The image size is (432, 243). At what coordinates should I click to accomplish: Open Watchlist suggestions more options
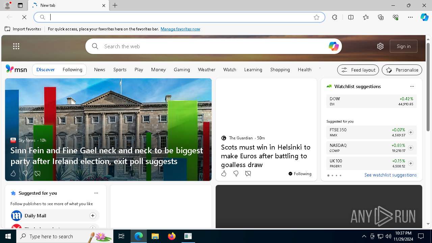point(412,86)
